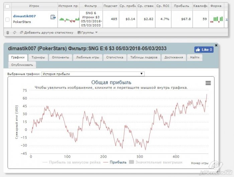Check the dimastik007 row checkbox

point(7,19)
